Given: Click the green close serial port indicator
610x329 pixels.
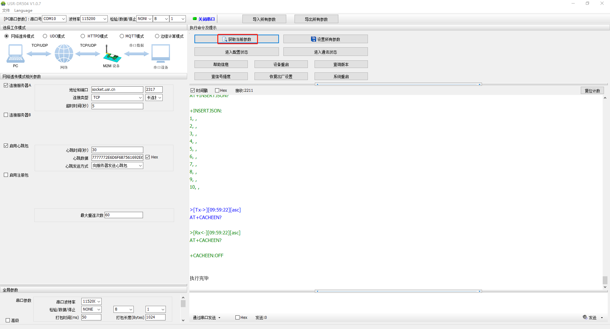Looking at the screenshot, I should coord(195,19).
